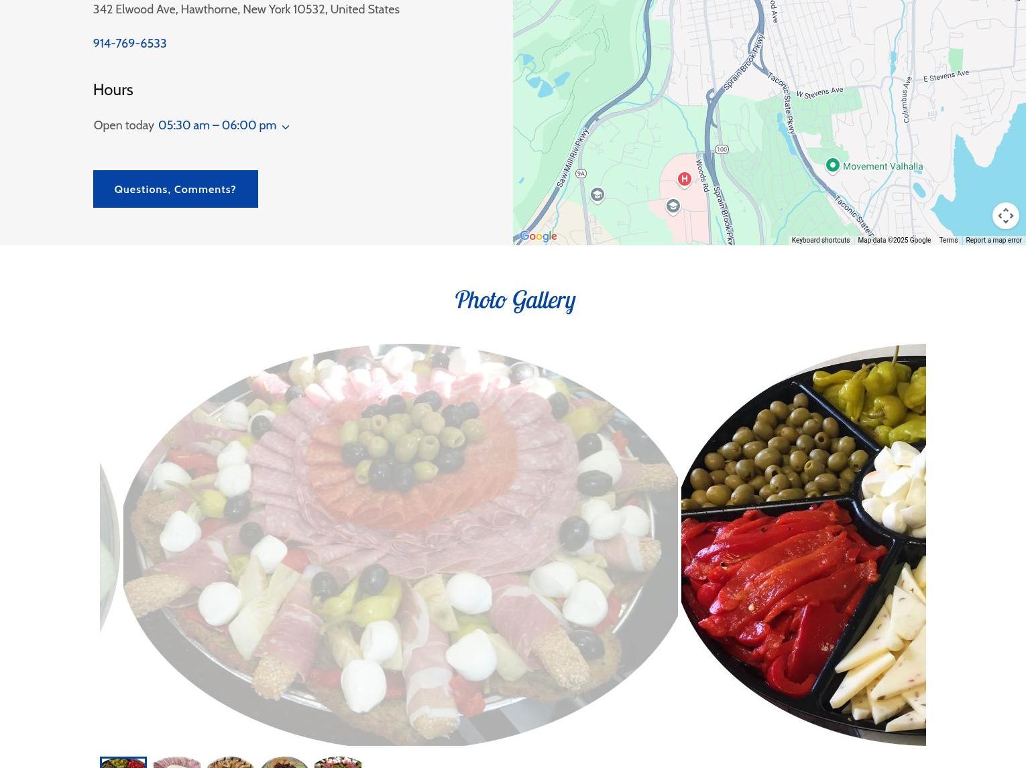The image size is (1026, 768).
Task: Click Report a map error
Action: (993, 240)
